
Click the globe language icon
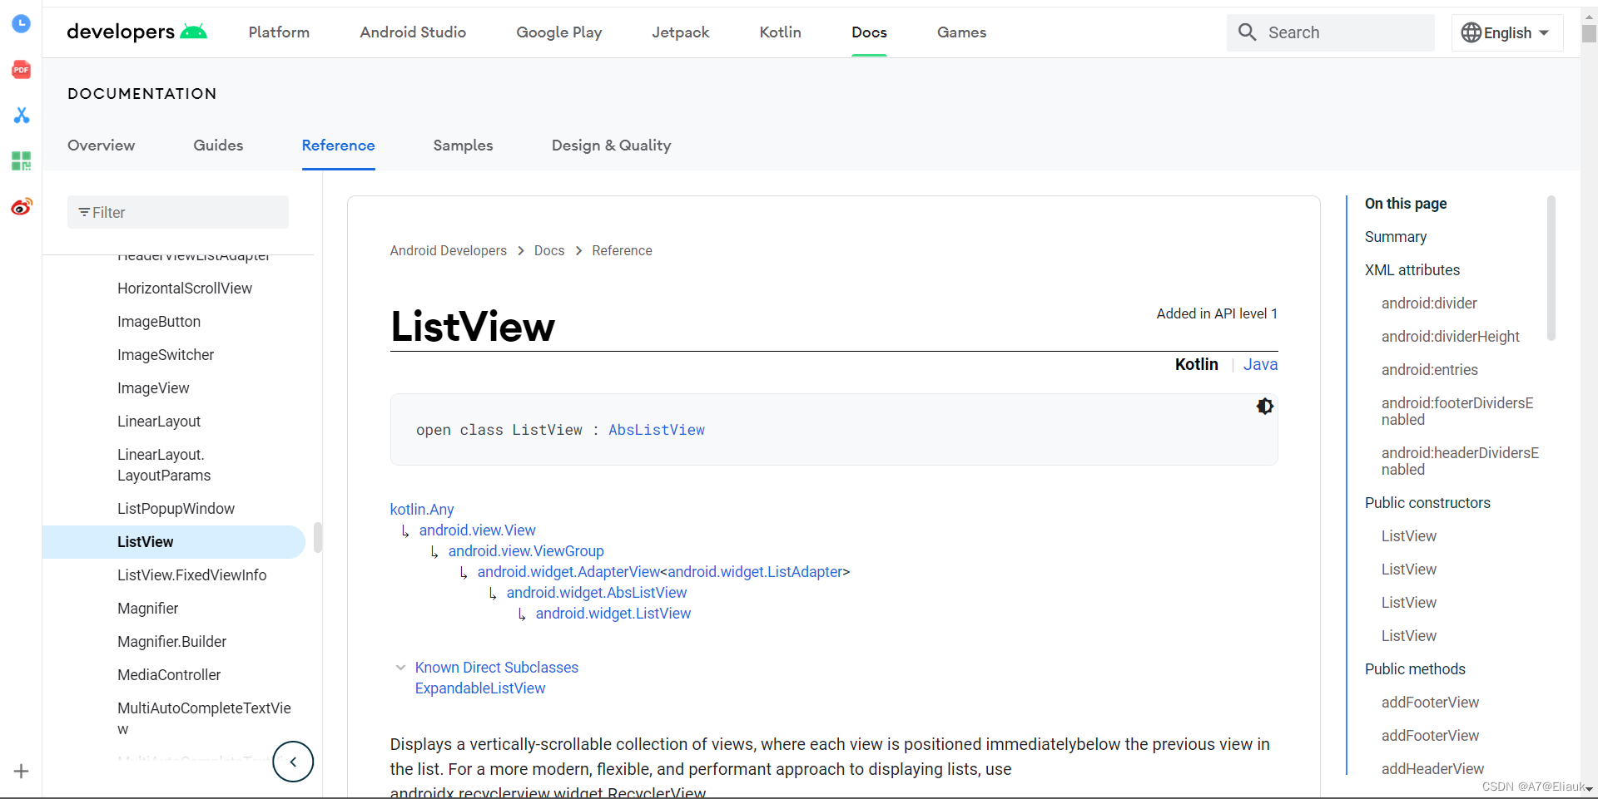1471,32
